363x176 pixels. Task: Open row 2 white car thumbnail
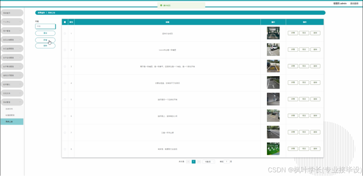pos(273,49)
